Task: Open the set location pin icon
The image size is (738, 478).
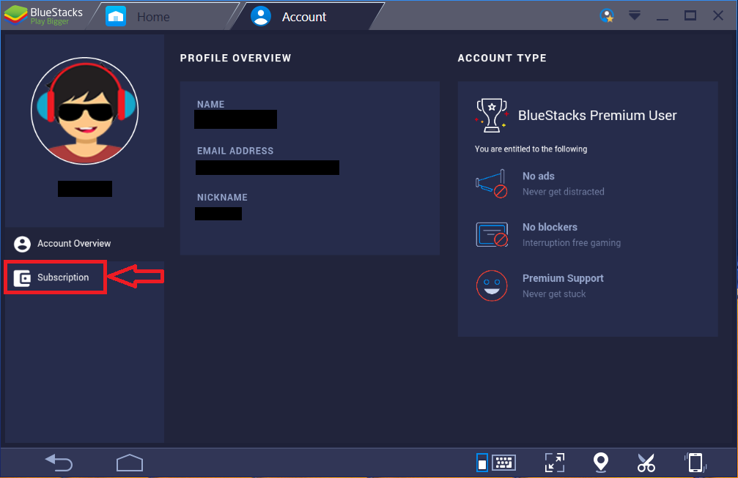Action: (x=601, y=463)
